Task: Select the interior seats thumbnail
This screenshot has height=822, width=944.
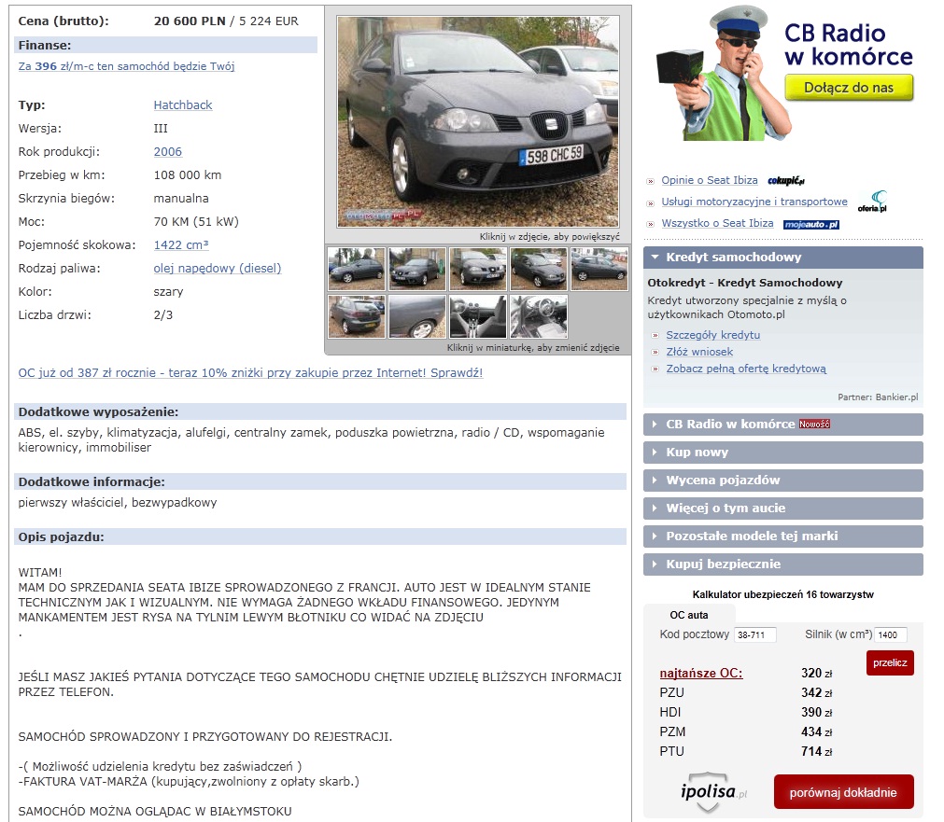Action: (x=478, y=316)
